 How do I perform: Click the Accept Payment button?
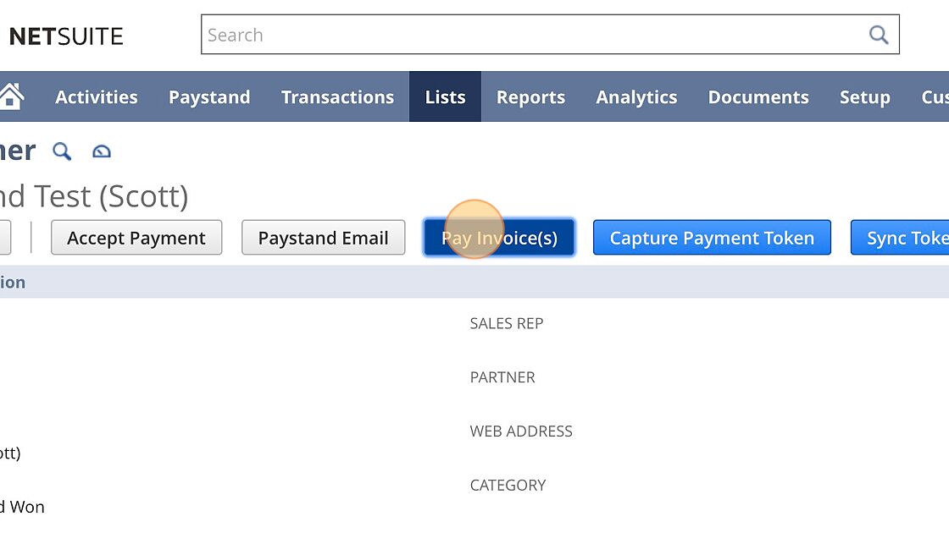point(136,238)
